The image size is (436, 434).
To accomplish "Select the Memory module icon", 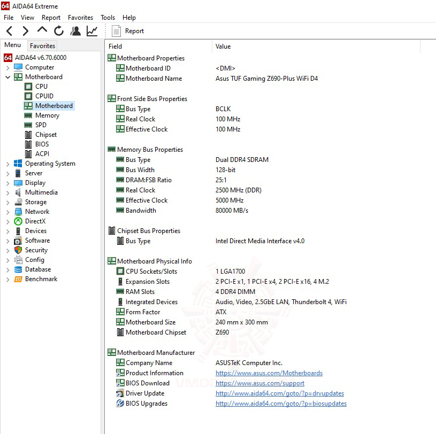I will [28, 115].
